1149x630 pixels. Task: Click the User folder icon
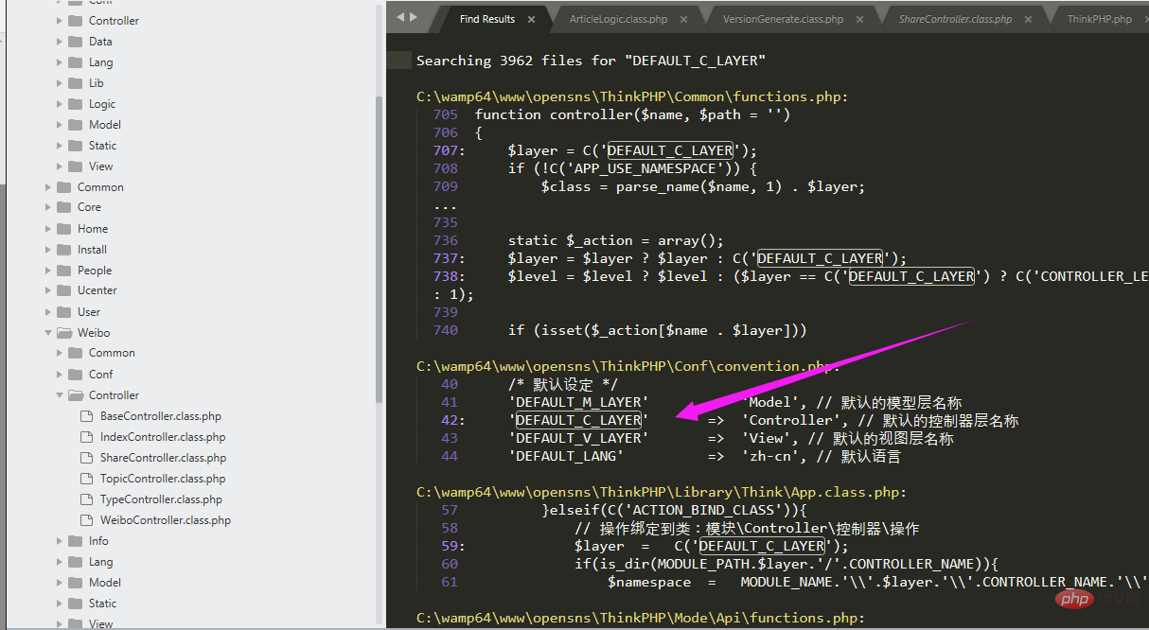click(x=63, y=312)
